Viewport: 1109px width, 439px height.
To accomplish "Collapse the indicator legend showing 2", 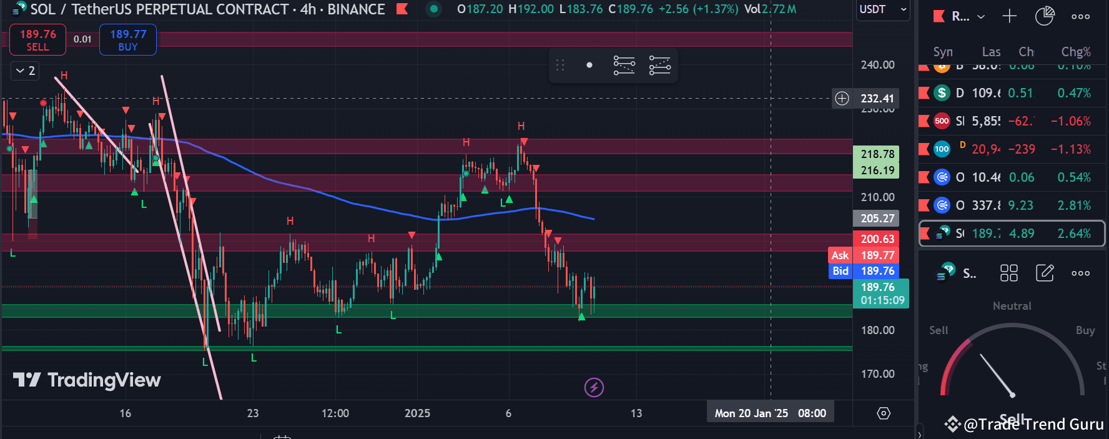I will point(25,71).
